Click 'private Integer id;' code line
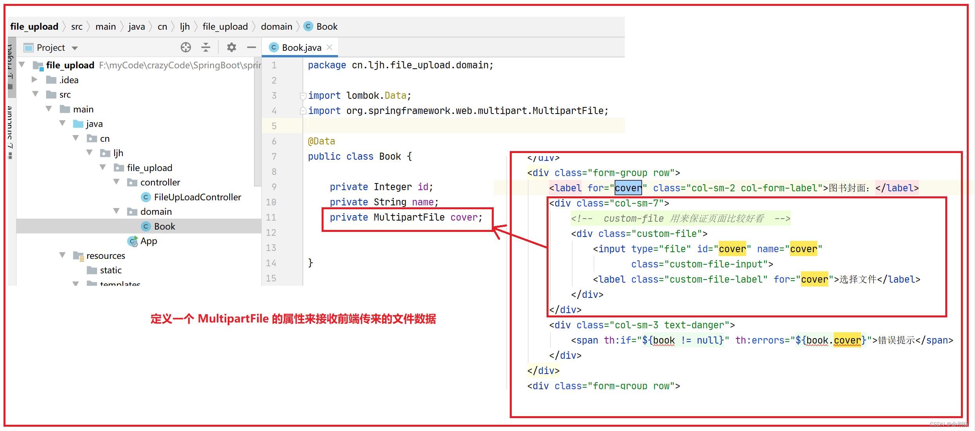 pos(381,187)
